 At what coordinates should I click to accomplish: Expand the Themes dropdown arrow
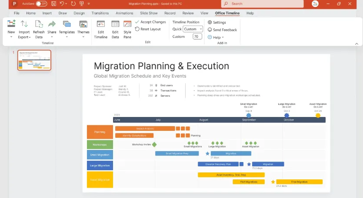tap(83, 37)
